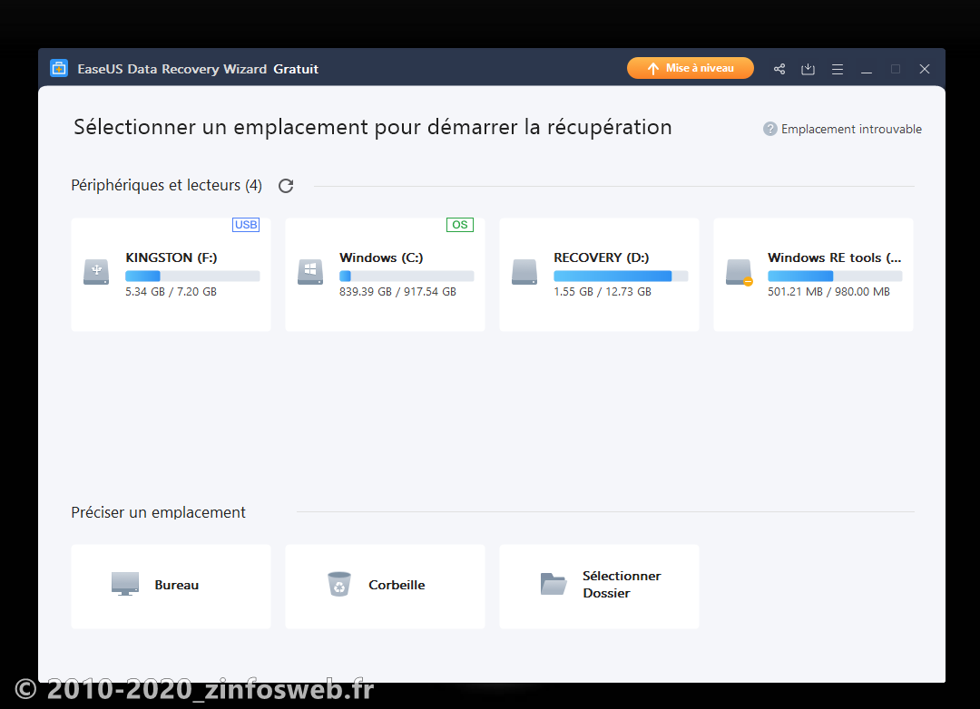Click the RECOVERY drive disk icon
980x709 pixels.
pyautogui.click(x=524, y=272)
